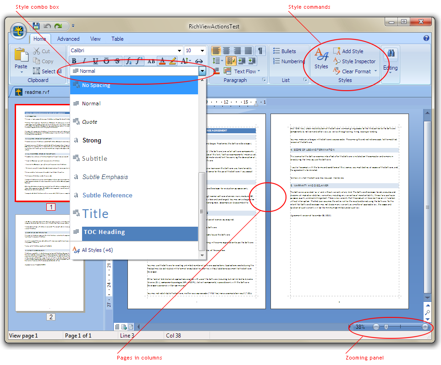Collapse the Normal style combo box arrow

point(202,71)
